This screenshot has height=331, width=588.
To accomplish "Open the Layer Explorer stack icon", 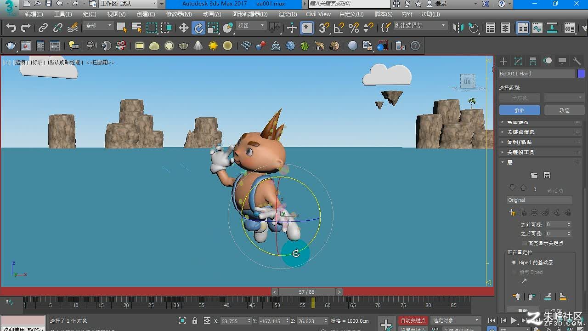I will 505,28.
